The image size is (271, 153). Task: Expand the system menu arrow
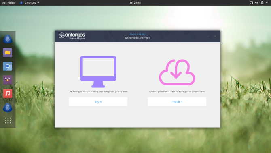pos(267,3)
